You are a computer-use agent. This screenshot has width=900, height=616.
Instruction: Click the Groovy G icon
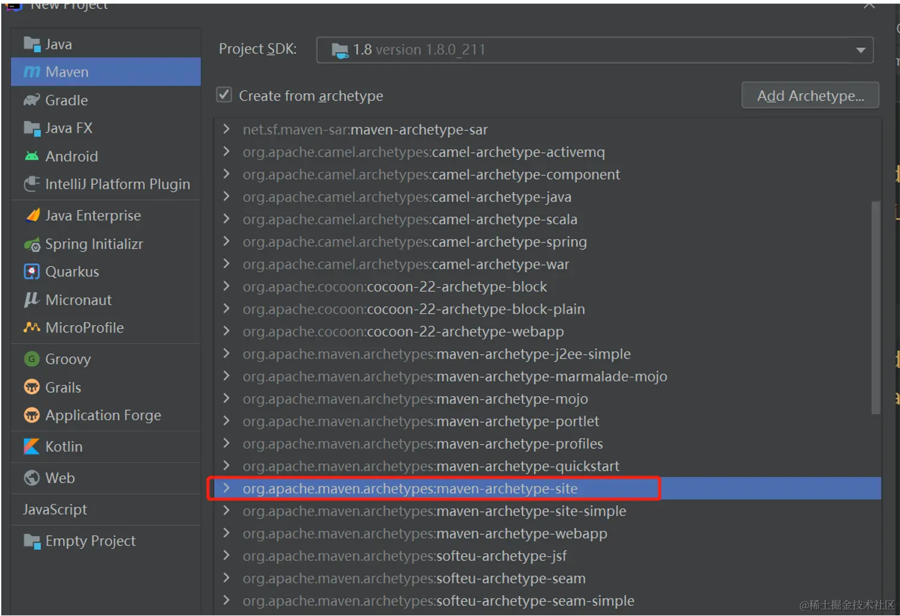[32, 359]
